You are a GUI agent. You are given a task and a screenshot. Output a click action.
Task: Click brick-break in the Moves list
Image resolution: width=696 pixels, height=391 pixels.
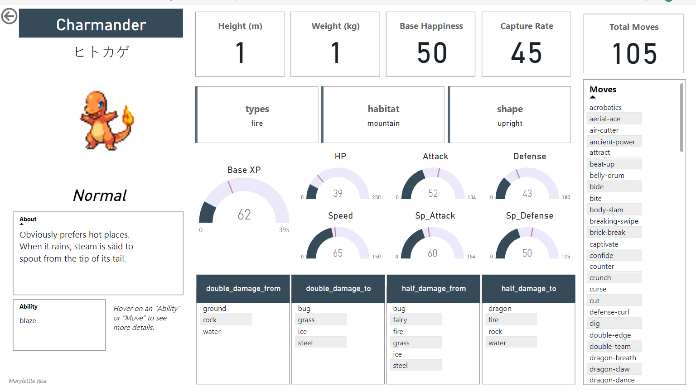[607, 233]
